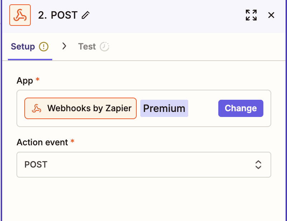Expand the panel with the fullscreen arrows icon

pyautogui.click(x=251, y=15)
